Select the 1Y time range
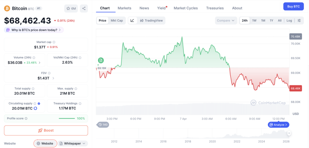The width and height of the screenshot is (309, 148). pos(272,20)
